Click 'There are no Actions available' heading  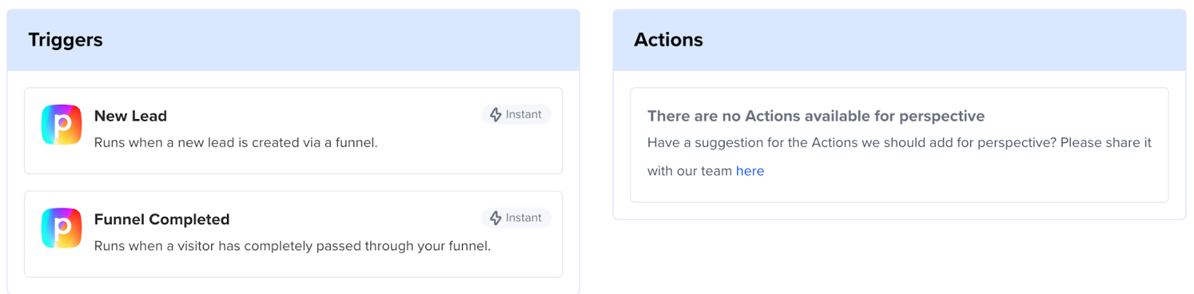coord(816,116)
